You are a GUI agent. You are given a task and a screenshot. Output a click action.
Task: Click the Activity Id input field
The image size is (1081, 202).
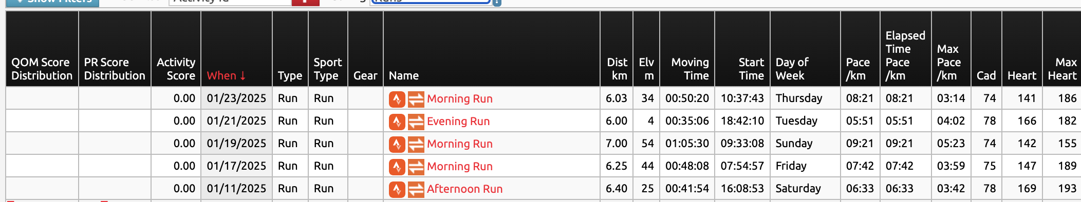click(x=230, y=2)
